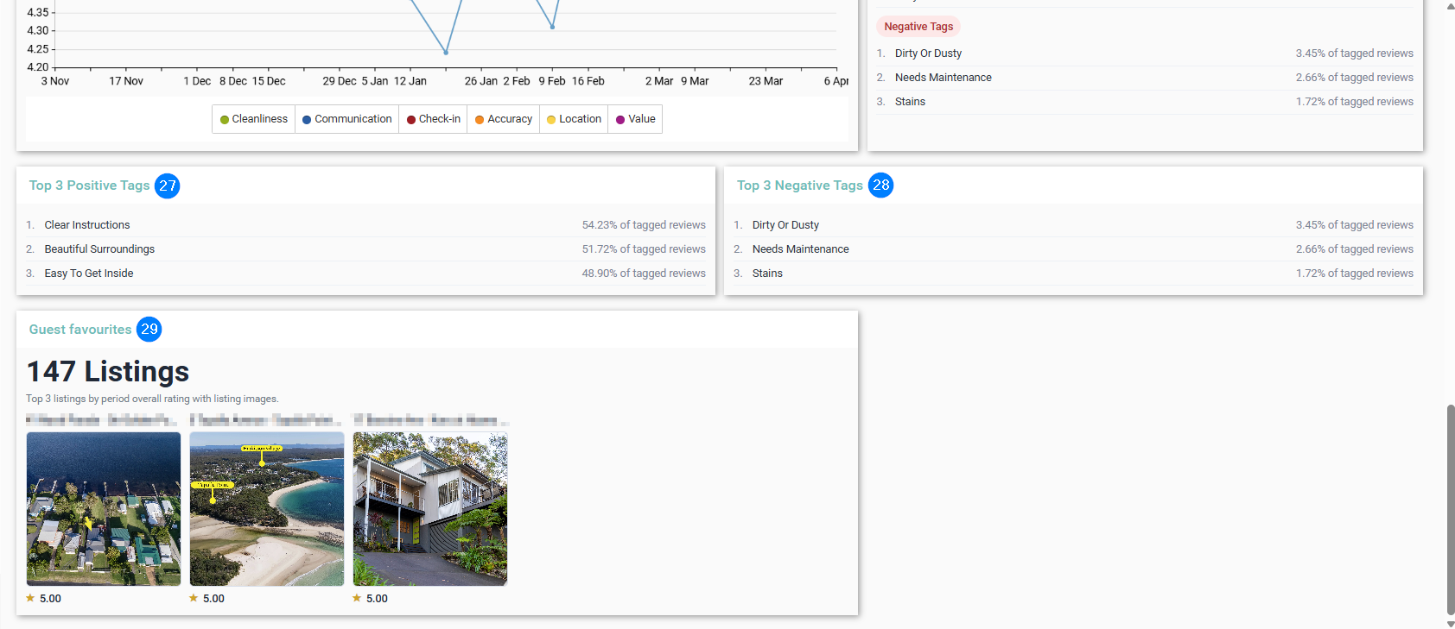Screen dimensions: 1455x629
Task: Select Dirty Or Dusty under Negative Tags pill
Action: pyautogui.click(x=1145, y=53)
